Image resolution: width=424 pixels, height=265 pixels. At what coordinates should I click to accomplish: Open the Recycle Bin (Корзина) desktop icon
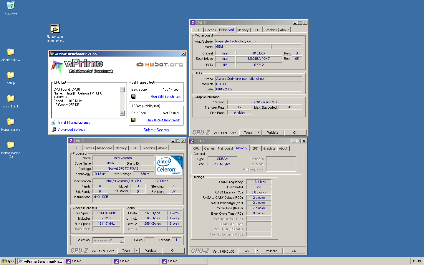[11, 5]
